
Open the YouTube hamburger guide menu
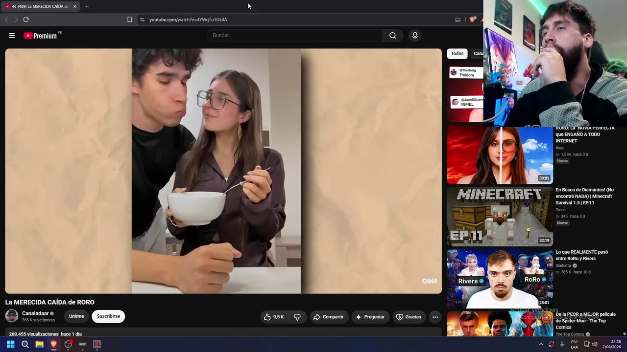click(x=12, y=36)
